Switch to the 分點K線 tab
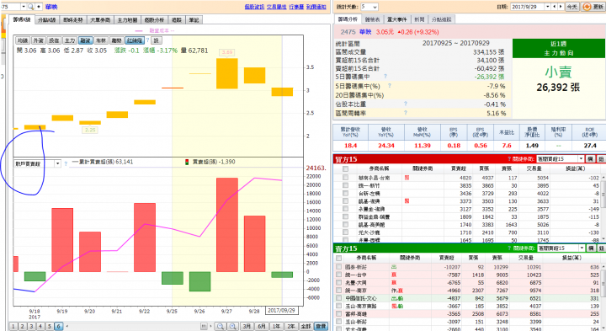606x331 pixels. point(46,20)
